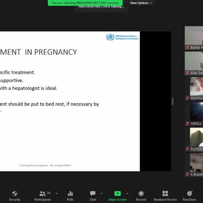Expand the arrow beside Chat
The width and height of the screenshot is (203, 203).
pyautogui.click(x=101, y=194)
